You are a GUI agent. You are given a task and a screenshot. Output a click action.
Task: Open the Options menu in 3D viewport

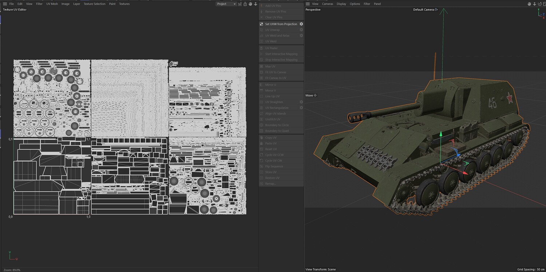coord(355,4)
